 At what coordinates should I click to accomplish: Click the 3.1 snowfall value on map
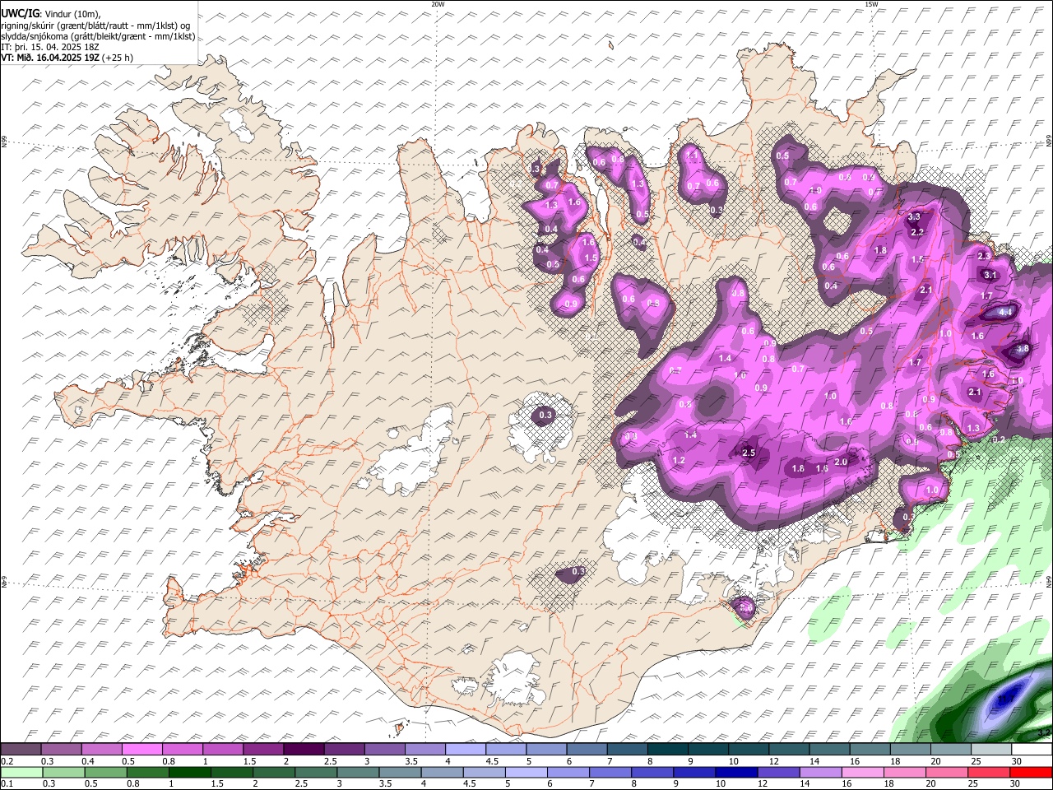point(990,275)
